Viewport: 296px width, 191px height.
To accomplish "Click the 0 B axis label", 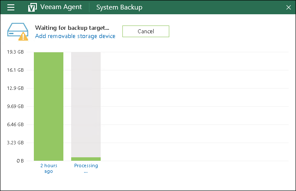I will [20, 161].
